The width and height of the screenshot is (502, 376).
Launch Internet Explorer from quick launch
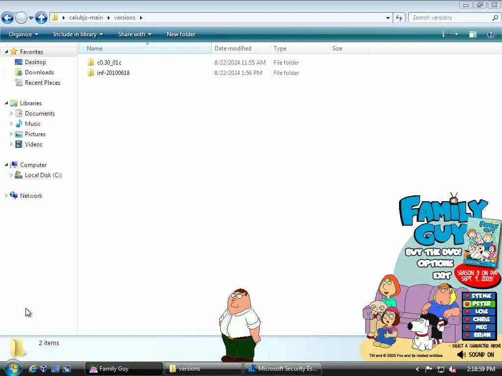(32, 369)
